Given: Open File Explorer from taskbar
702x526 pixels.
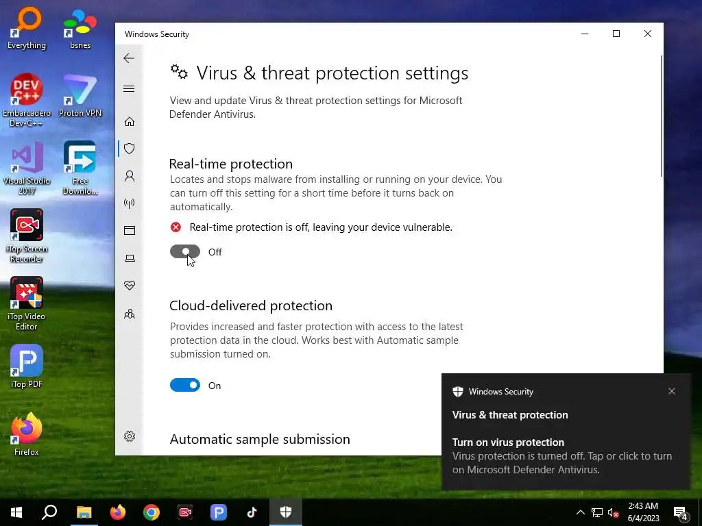Looking at the screenshot, I should click(84, 512).
